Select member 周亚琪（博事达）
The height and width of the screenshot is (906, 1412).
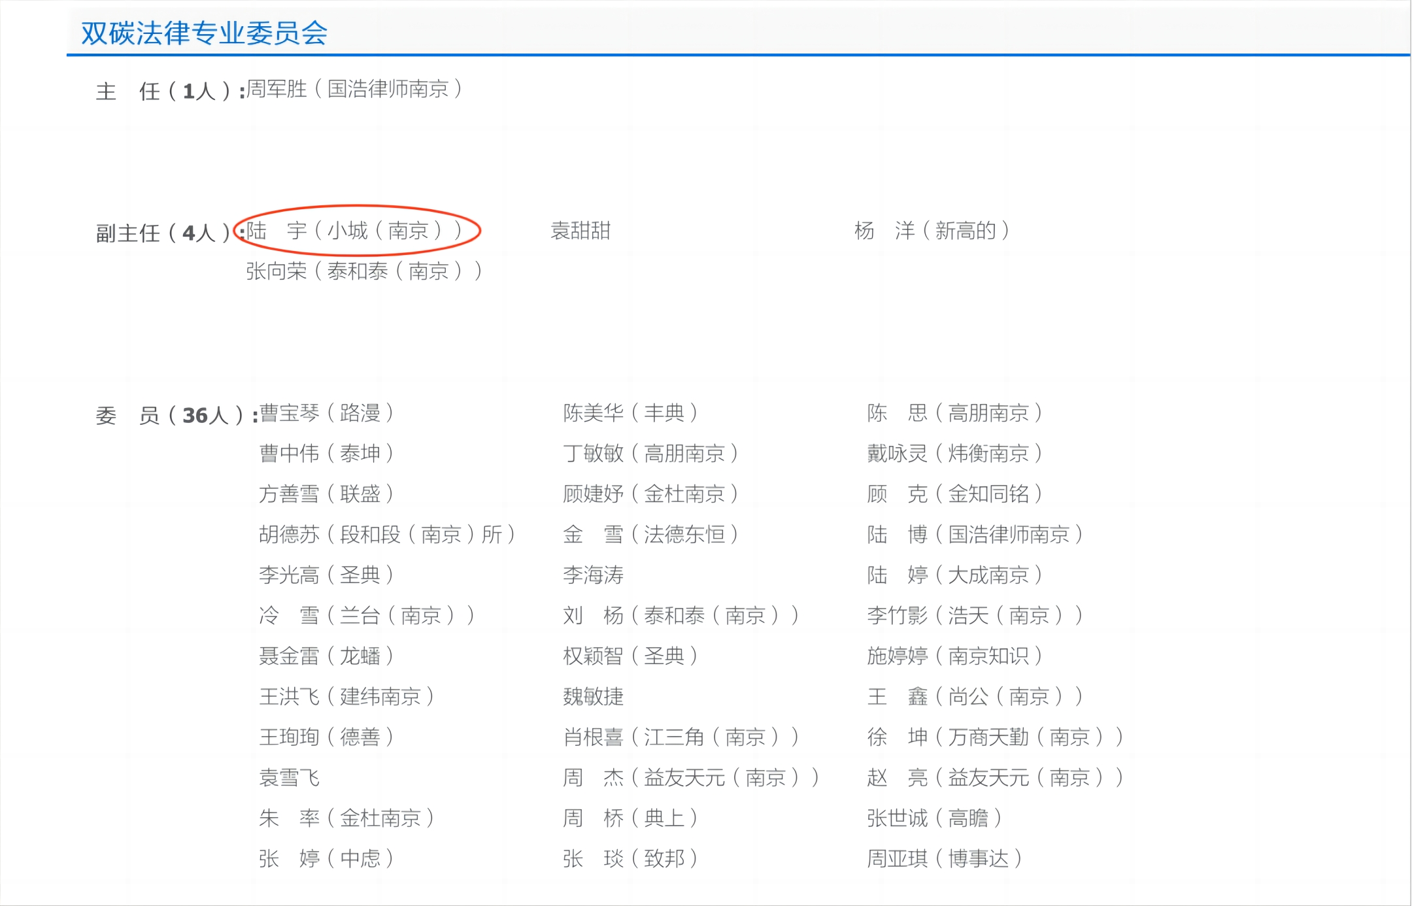tap(945, 859)
